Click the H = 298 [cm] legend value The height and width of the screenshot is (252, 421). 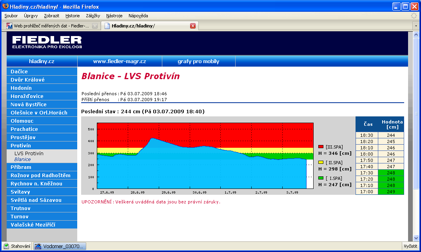[335, 169]
